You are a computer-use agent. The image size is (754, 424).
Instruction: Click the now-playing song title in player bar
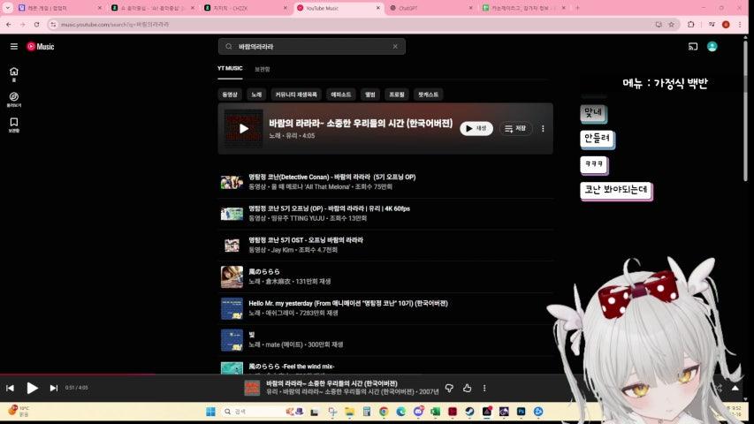point(331,383)
